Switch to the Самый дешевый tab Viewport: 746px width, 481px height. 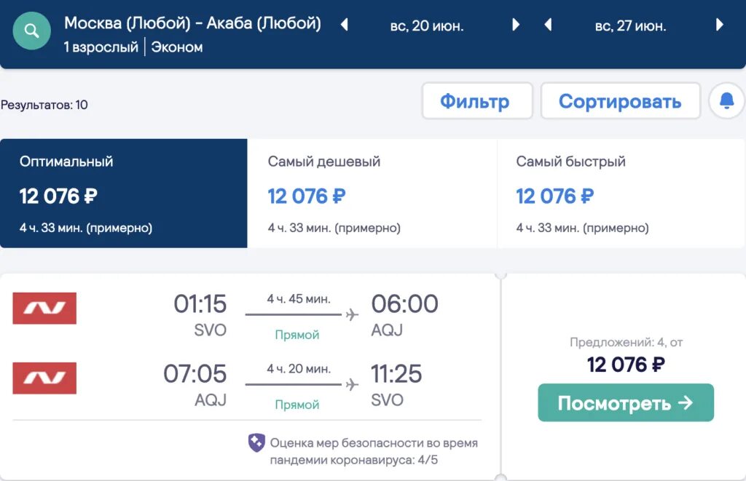(372, 194)
